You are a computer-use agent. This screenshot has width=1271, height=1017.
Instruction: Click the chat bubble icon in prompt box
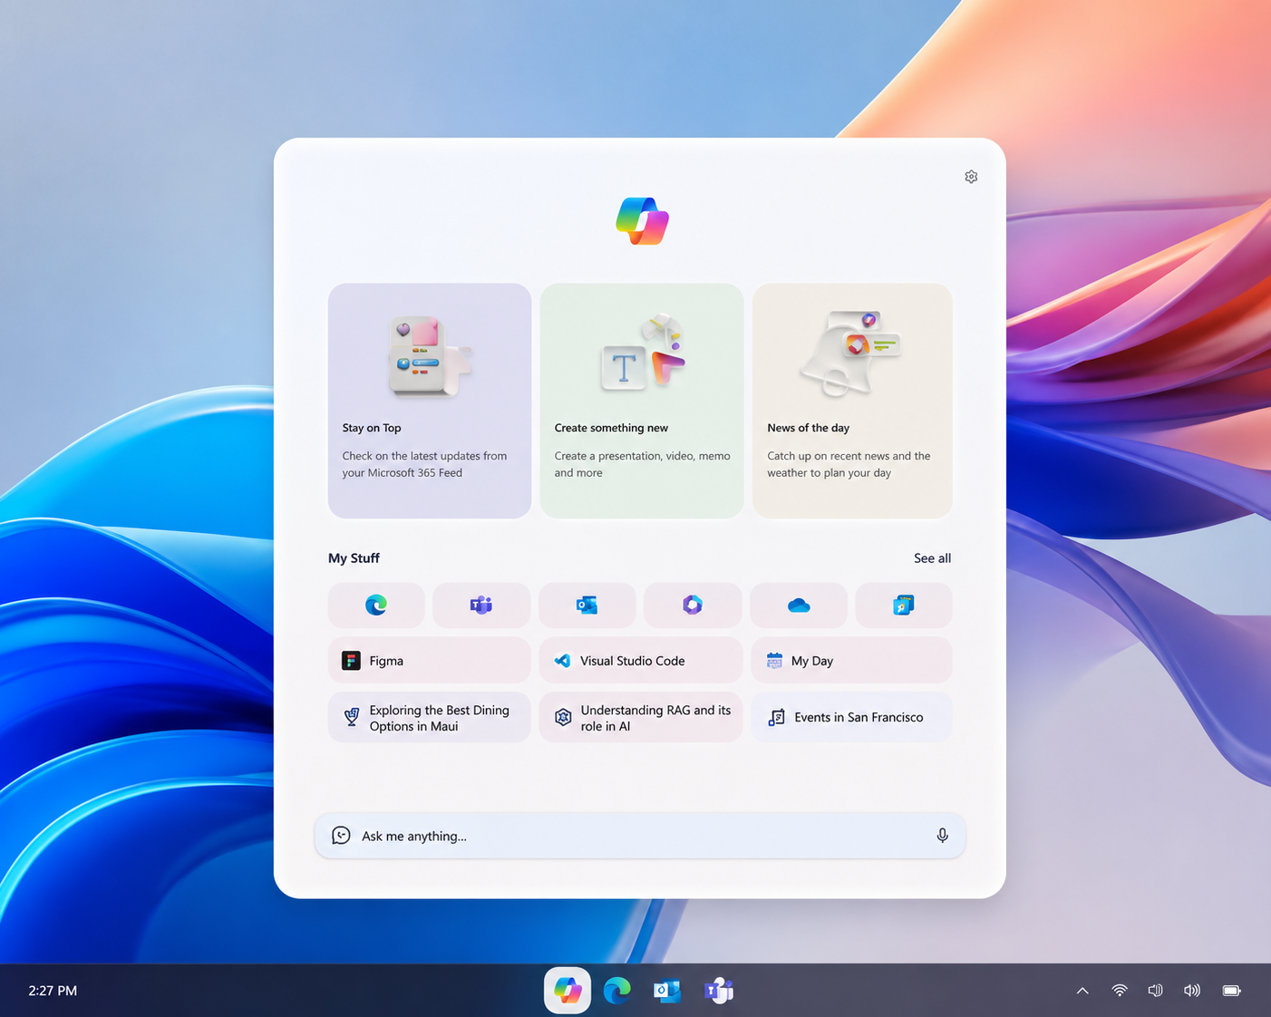click(341, 836)
